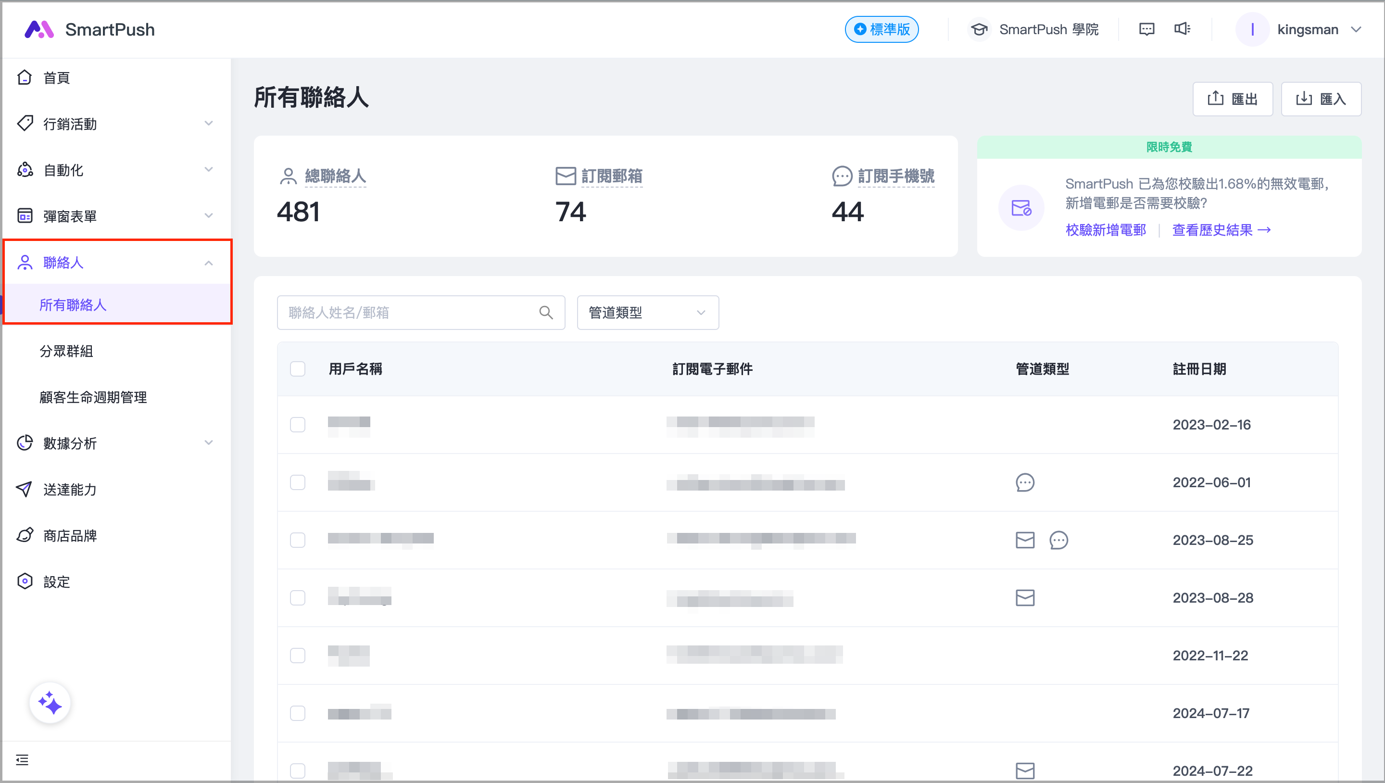
Task: Click the email channel icon in the 2023-08-28 row
Action: click(x=1025, y=597)
